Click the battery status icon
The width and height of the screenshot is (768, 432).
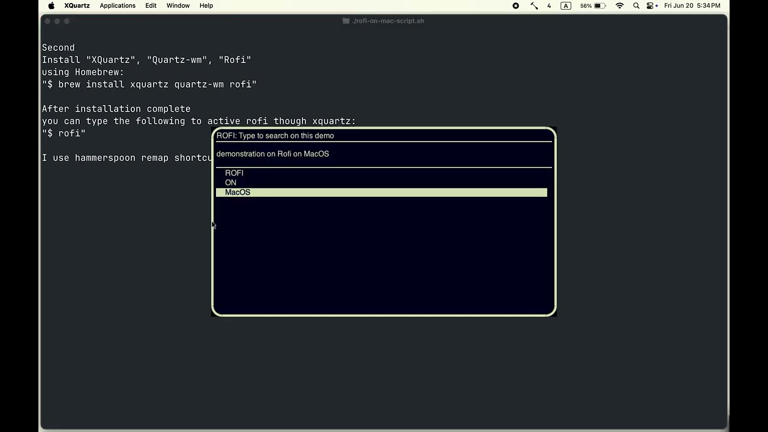pos(600,5)
